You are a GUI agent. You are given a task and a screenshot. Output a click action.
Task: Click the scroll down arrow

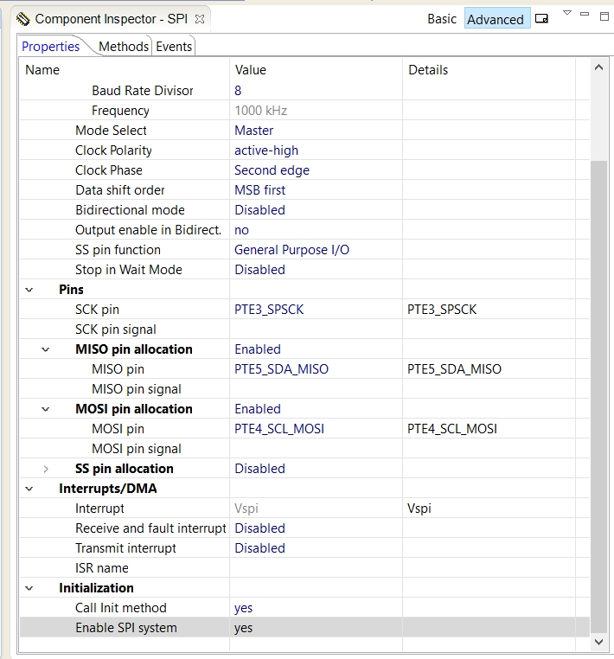[x=599, y=643]
